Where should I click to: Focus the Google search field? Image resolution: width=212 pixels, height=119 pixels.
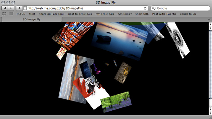pyautogui.click(x=180, y=8)
